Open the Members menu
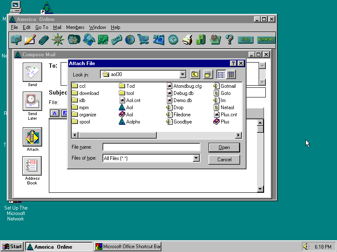 pyautogui.click(x=75, y=27)
